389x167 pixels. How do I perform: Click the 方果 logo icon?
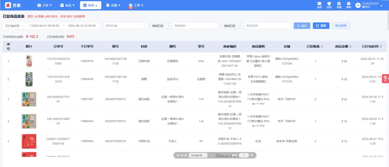coord(7,5)
